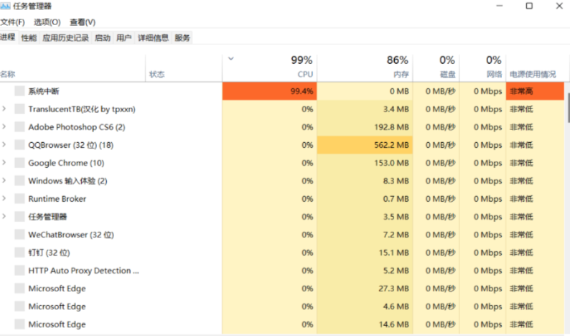Click the HTTP Auto Proxy Detection icon
Image resolution: width=570 pixels, height=336 pixels.
(20, 271)
